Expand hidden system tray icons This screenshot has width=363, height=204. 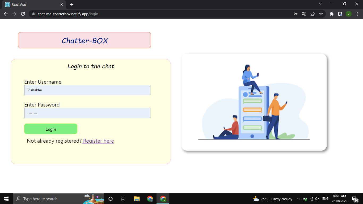[298, 198]
